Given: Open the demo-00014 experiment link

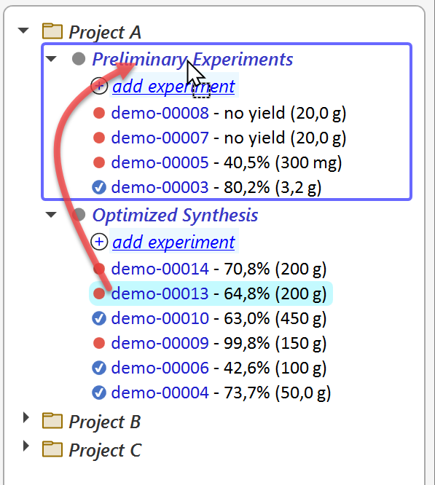Looking at the screenshot, I should tap(160, 269).
